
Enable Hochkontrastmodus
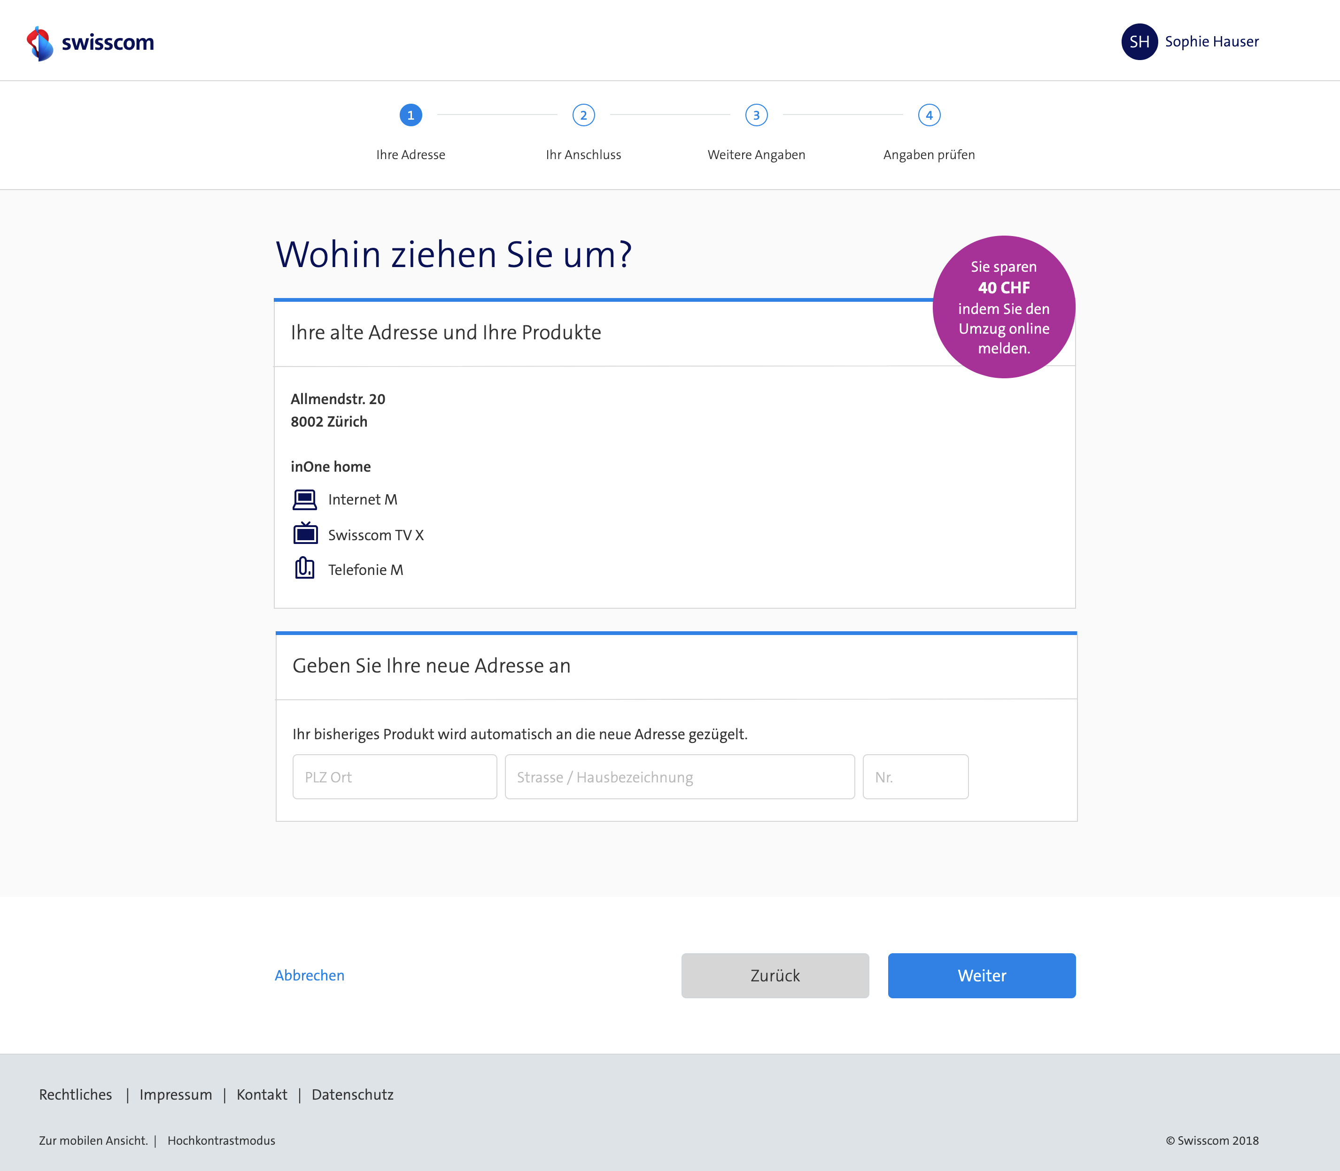[x=221, y=1140]
